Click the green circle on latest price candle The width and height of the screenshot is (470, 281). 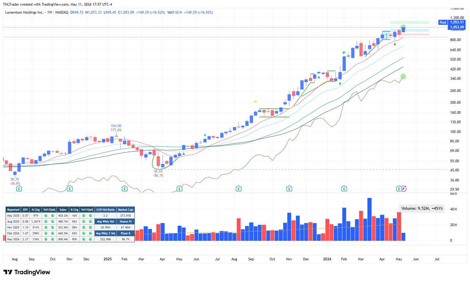coord(403,28)
